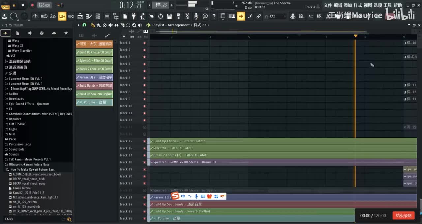This screenshot has height=224, width=422.
Task: Select the playlist playback speaker tool
Action: pos(140,25)
